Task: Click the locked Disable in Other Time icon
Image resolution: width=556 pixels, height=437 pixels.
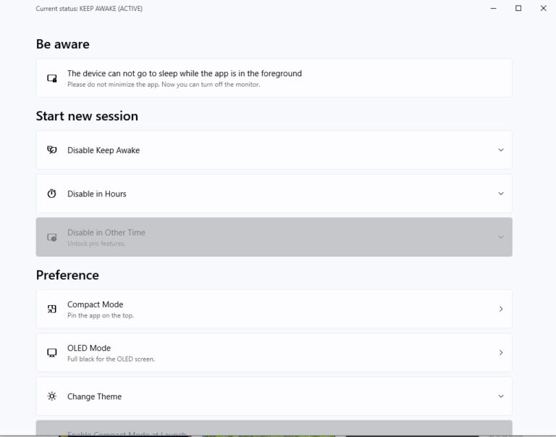Action: 52,237
